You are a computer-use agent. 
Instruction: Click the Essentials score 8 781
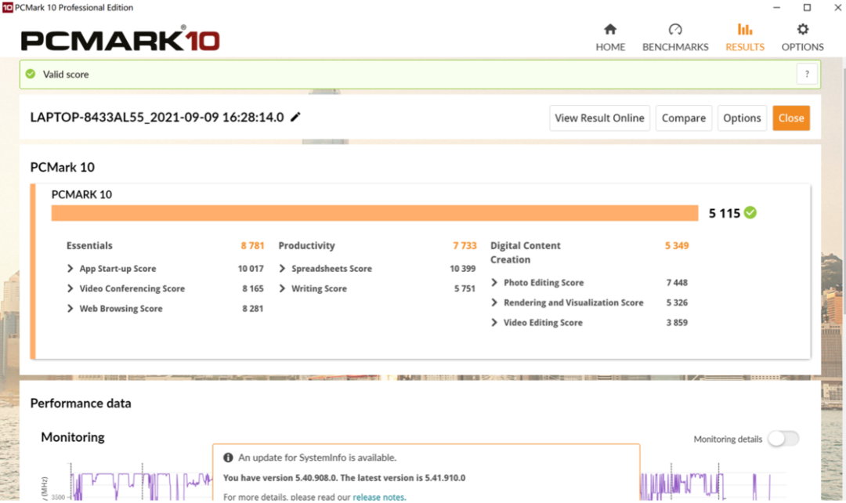[252, 245]
